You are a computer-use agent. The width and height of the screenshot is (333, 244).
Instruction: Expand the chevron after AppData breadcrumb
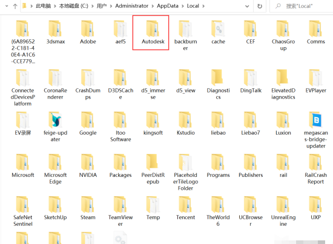click(x=183, y=6)
